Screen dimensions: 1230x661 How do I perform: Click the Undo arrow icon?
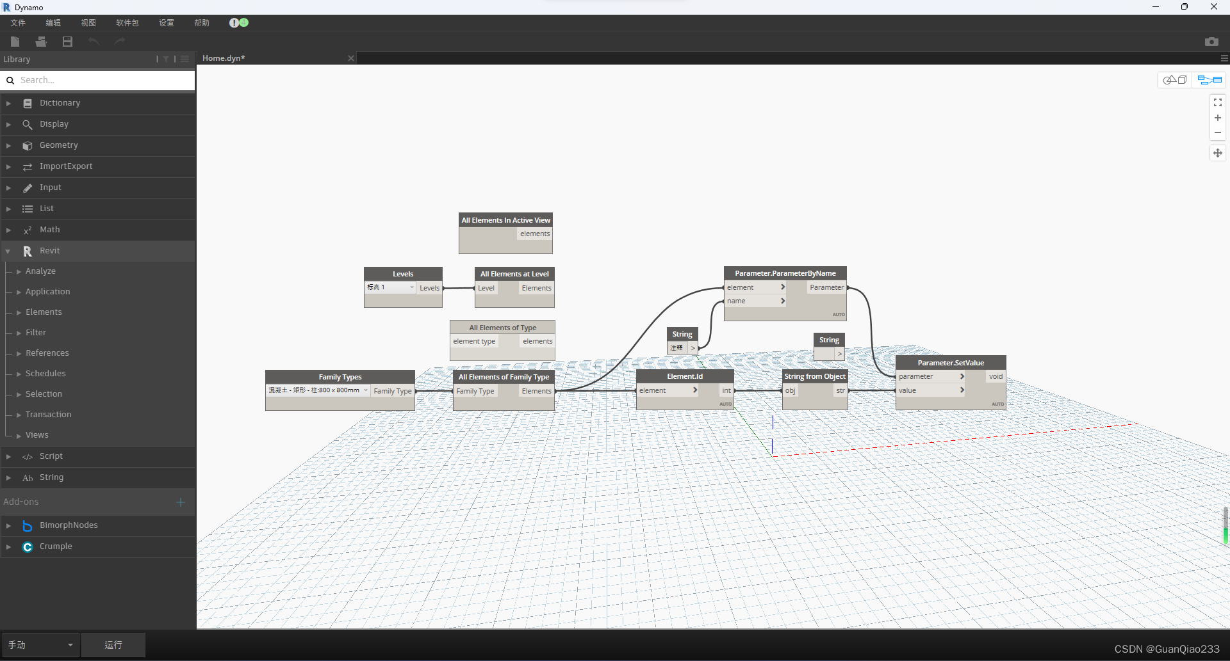(x=93, y=41)
